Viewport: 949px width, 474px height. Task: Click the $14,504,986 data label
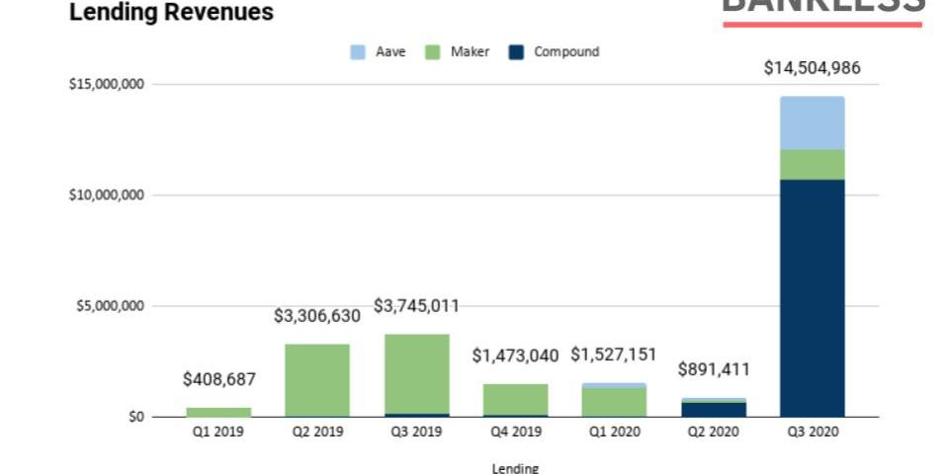[x=812, y=68]
